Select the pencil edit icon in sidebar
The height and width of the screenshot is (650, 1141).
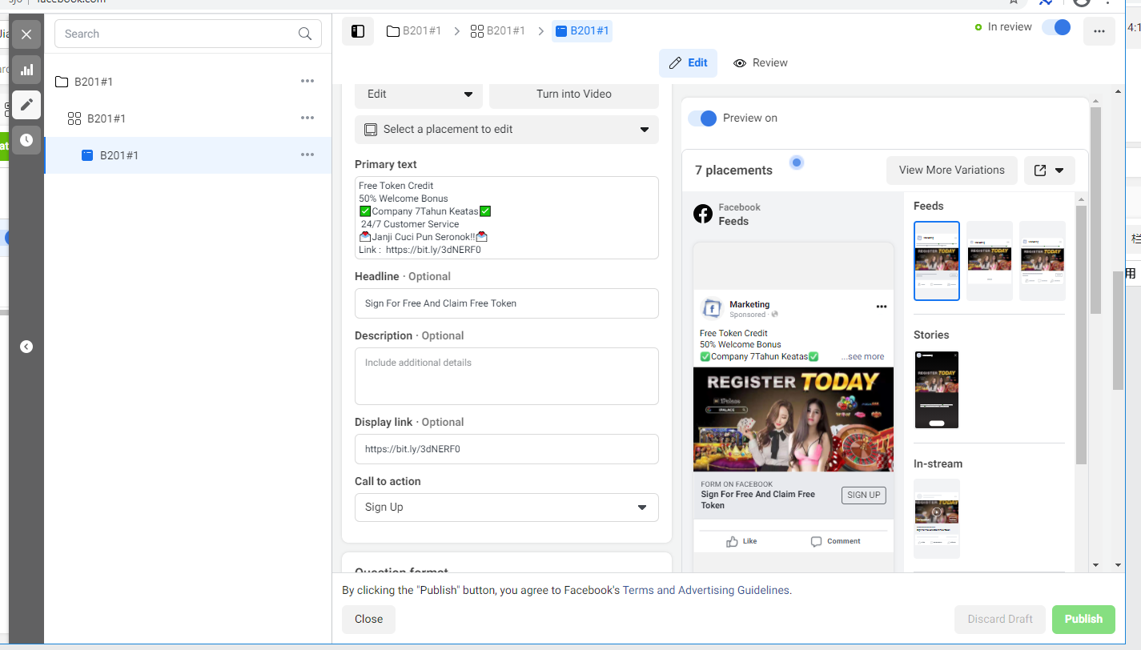(26, 105)
